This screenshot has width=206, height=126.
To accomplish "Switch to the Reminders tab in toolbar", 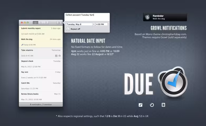I will click(36, 23).
